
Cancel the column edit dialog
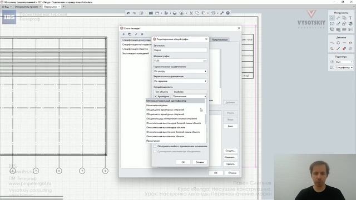point(200,162)
